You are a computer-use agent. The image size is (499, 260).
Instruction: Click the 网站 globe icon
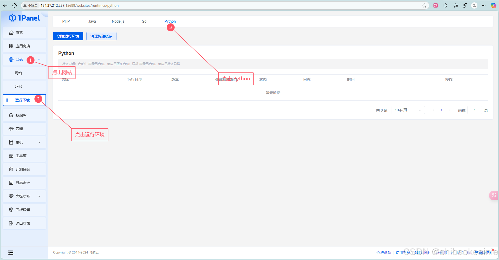pos(11,60)
